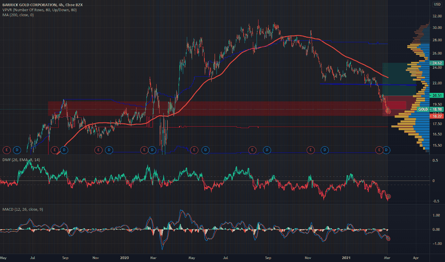This screenshot has height=262, width=445.
Task: Open dividend D marker above Sep 2020 label
Action: pos(267,150)
